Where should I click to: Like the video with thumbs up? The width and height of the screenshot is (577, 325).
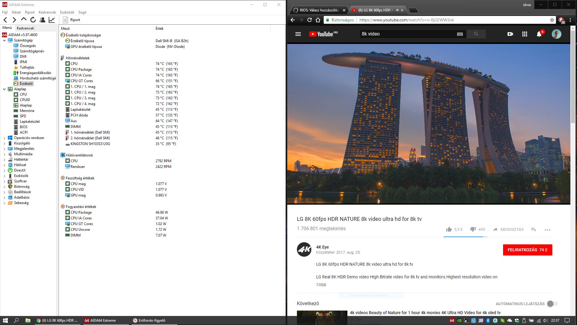coord(449,229)
